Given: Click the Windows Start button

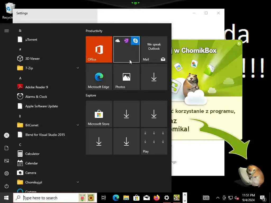Looking at the screenshot, I should click(x=6, y=198).
